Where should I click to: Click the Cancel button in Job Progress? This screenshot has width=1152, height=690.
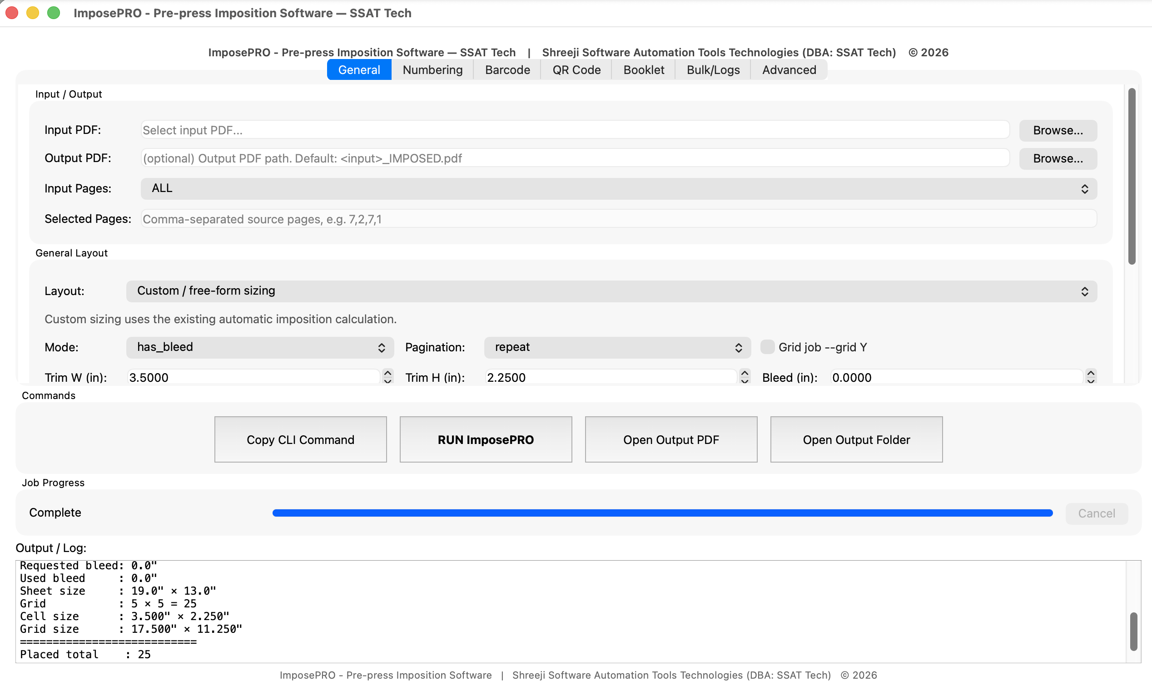[1096, 513]
